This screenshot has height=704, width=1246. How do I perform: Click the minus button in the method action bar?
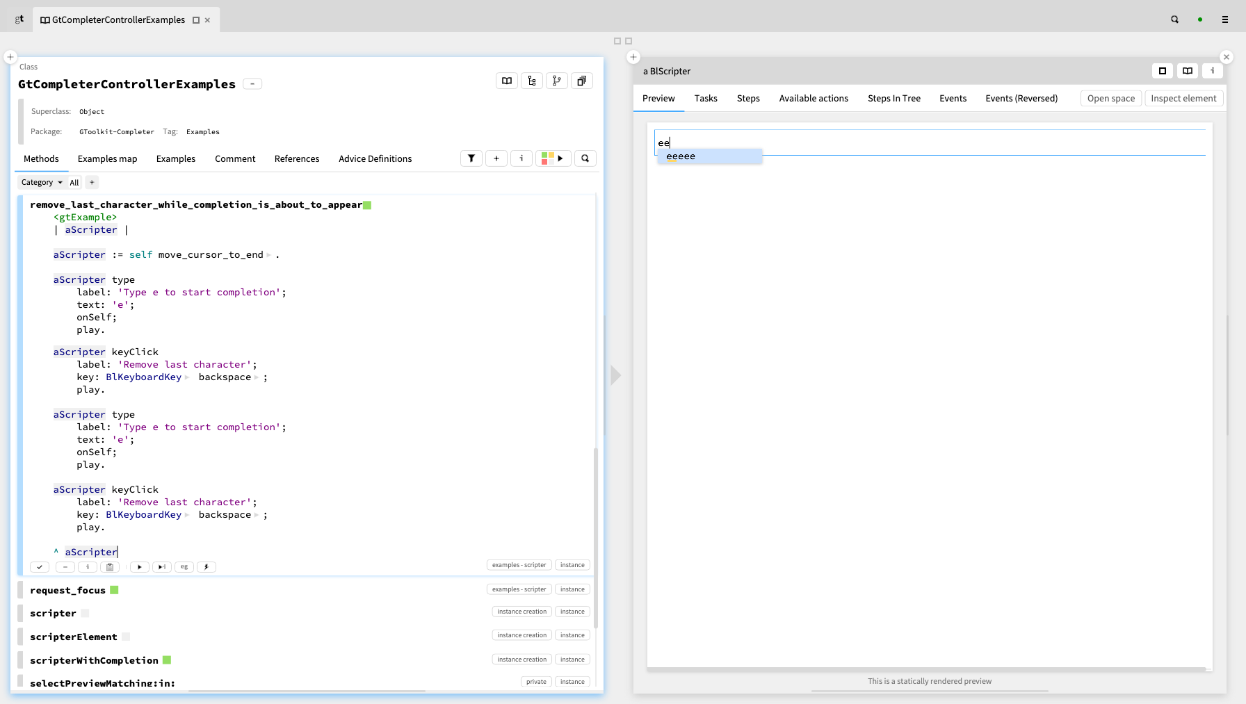65,567
